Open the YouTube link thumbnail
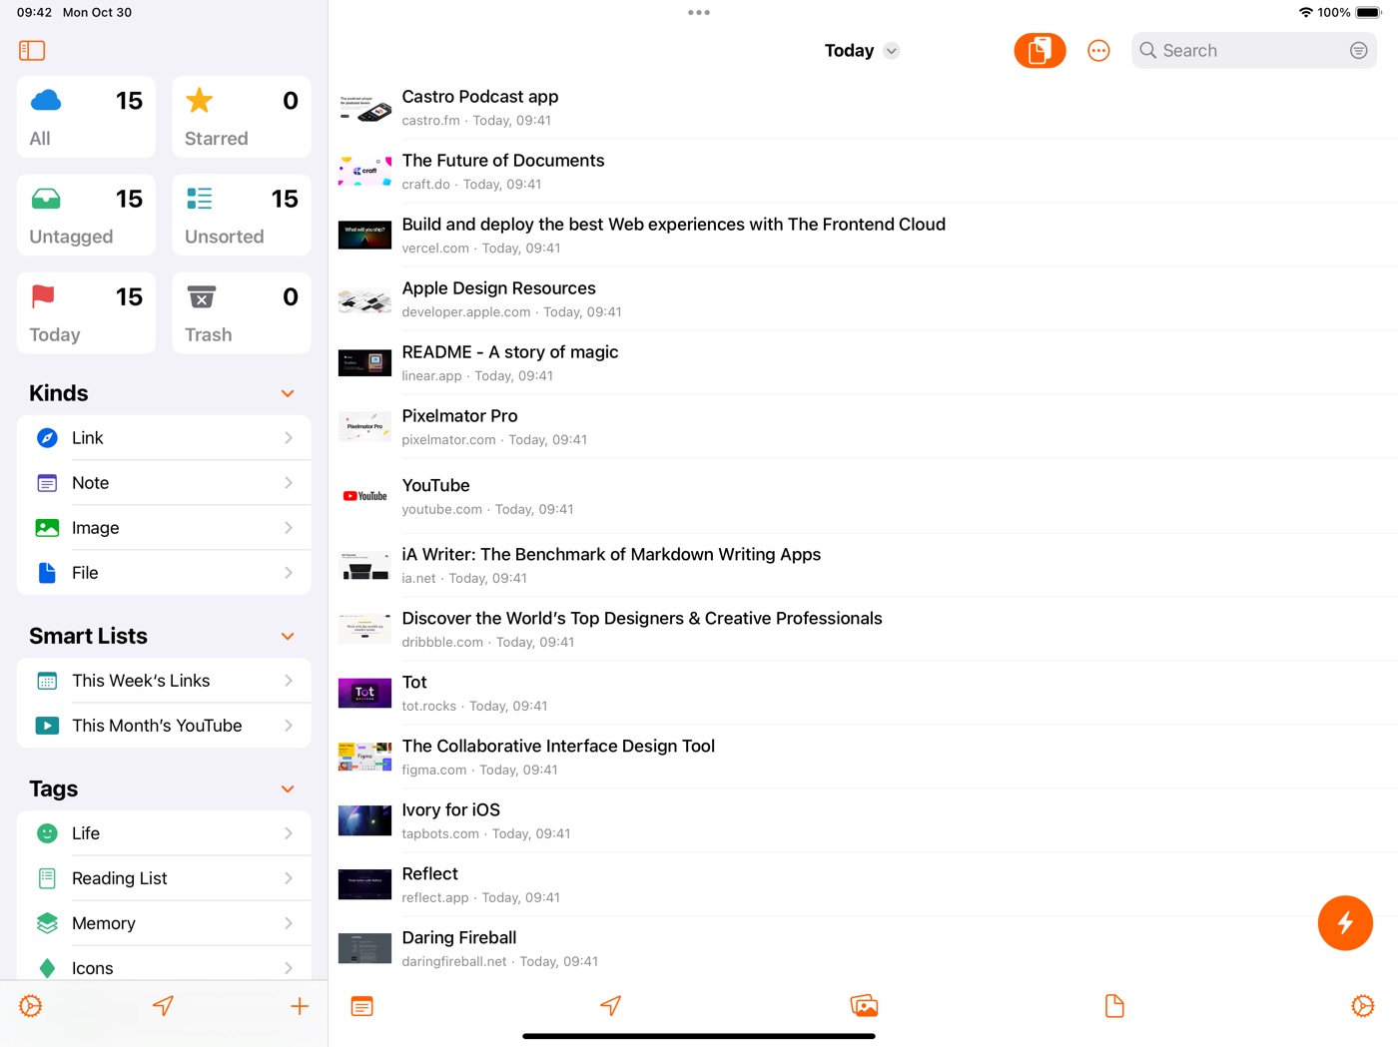The height and width of the screenshot is (1047, 1398). pos(364,496)
